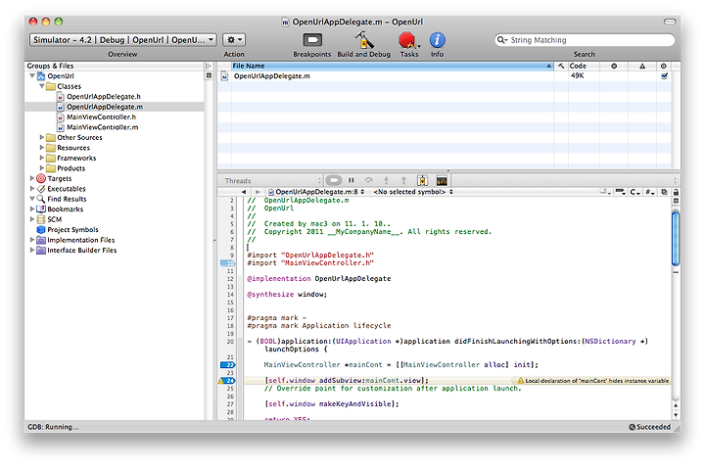Sort by File Name column header
Screen dimensions: 705x466
click(x=392, y=66)
